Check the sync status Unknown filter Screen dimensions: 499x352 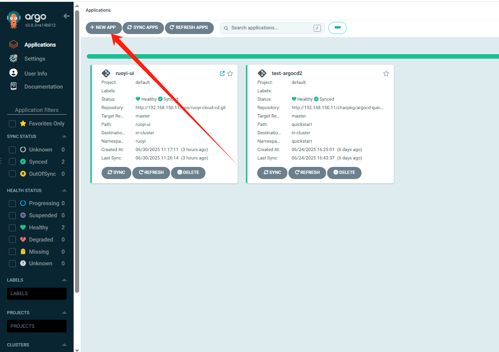[13, 150]
